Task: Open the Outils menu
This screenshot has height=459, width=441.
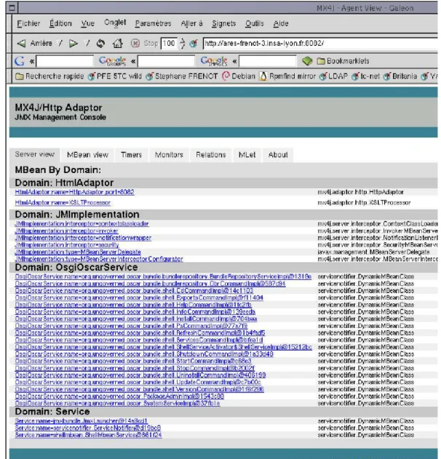Action: coord(255,23)
